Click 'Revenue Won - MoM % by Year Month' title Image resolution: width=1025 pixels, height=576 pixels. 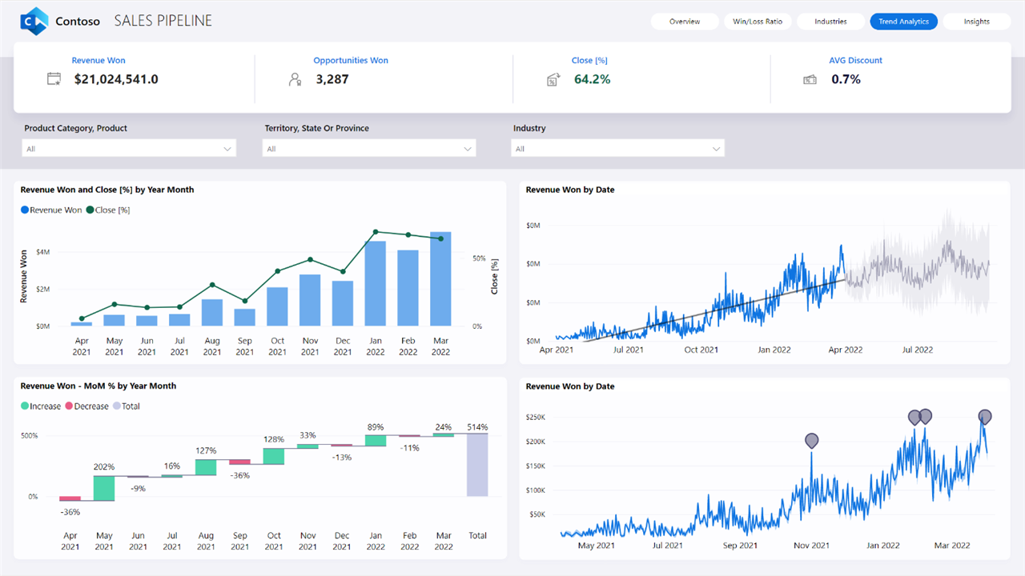(x=98, y=386)
